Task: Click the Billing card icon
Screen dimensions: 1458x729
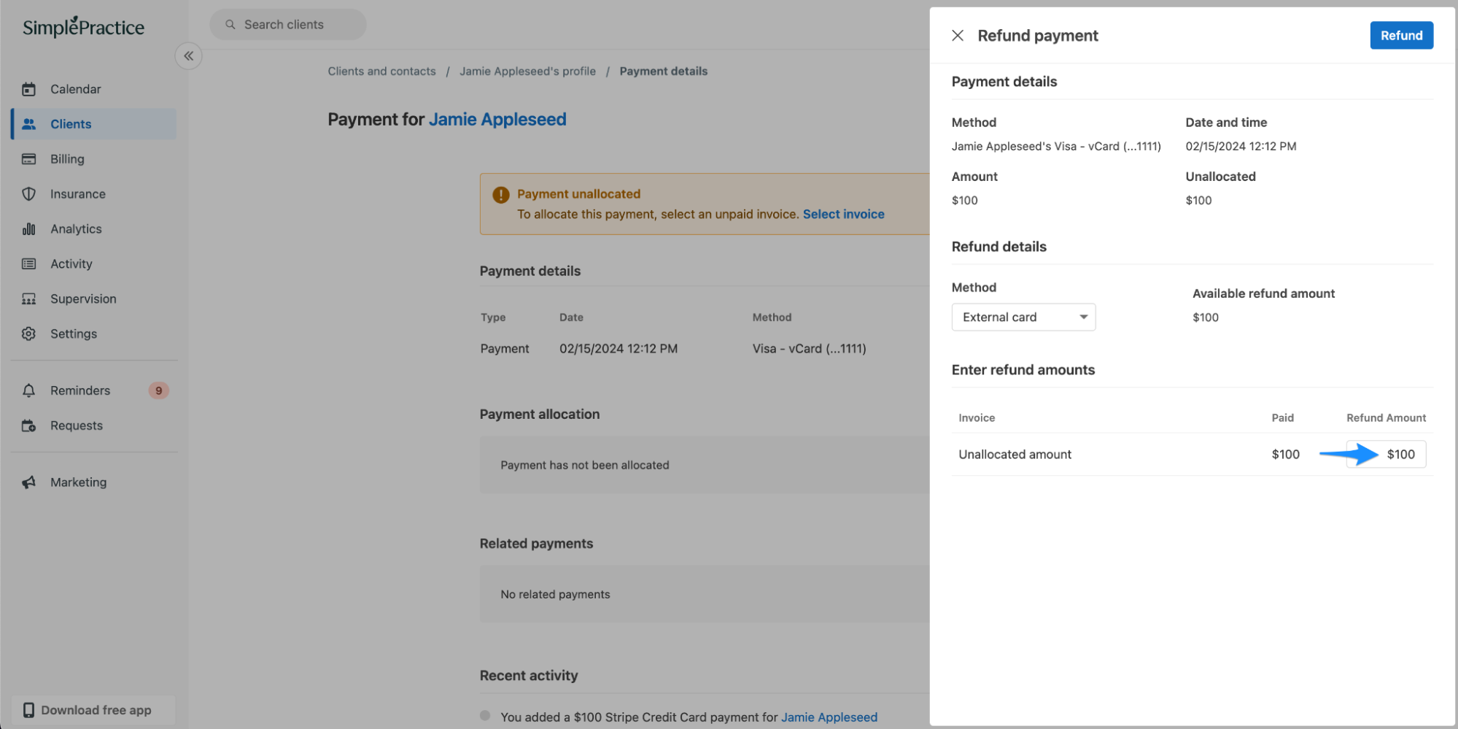Action: click(28, 159)
